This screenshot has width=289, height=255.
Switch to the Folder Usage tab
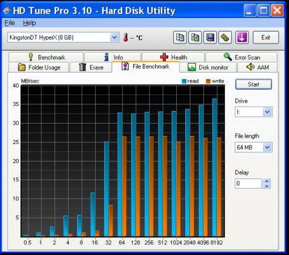tap(39, 67)
